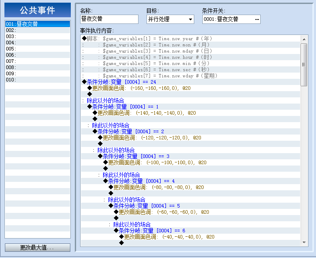Select conditional branch 变量 [0004] == 1
This screenshot has width=316, height=258.
click(x=190, y=107)
